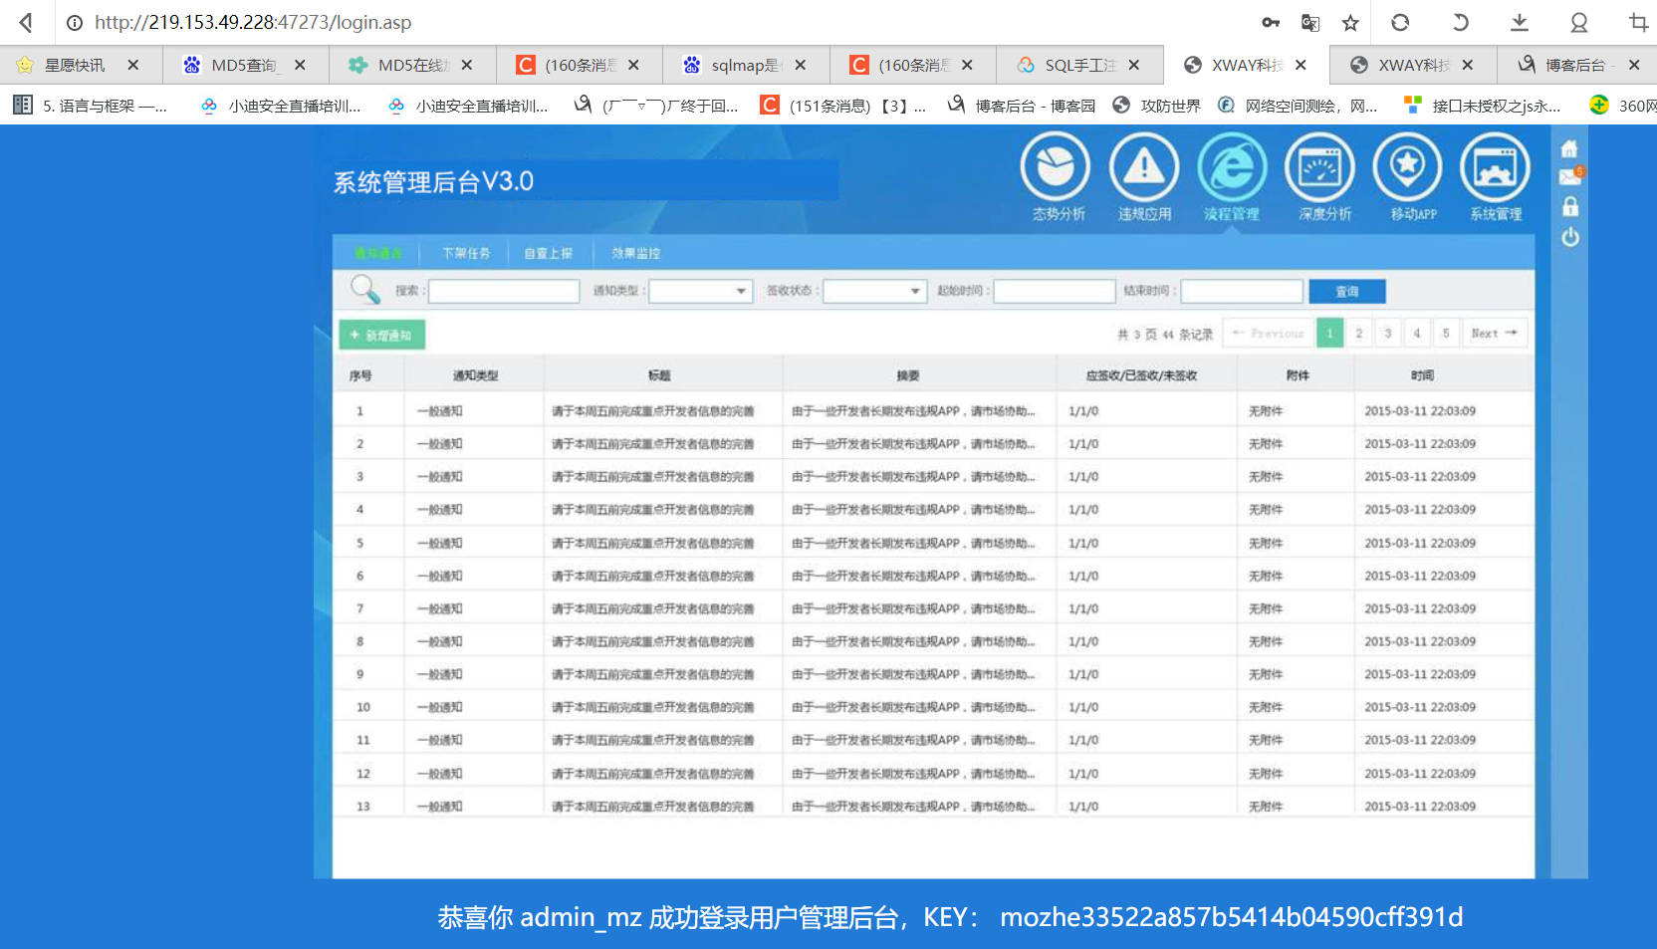Viewport: 1657px width, 949px height.
Task: Open downloads with the download arrow icon
Action: click(x=1520, y=22)
